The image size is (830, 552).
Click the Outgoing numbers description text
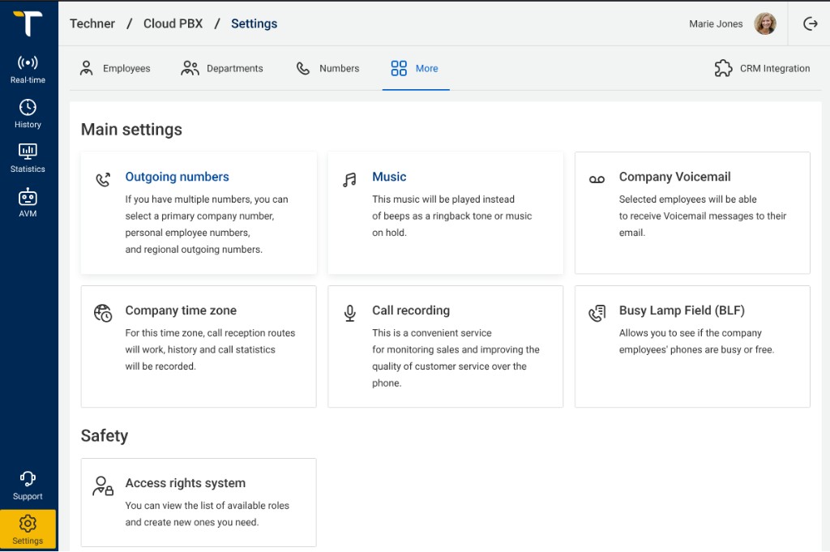[x=207, y=225]
